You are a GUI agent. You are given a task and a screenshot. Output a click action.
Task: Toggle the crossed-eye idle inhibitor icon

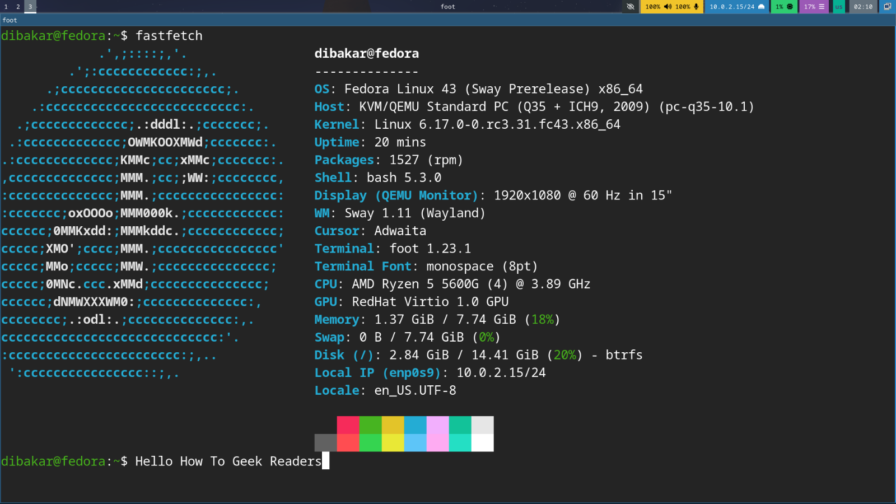(x=631, y=7)
